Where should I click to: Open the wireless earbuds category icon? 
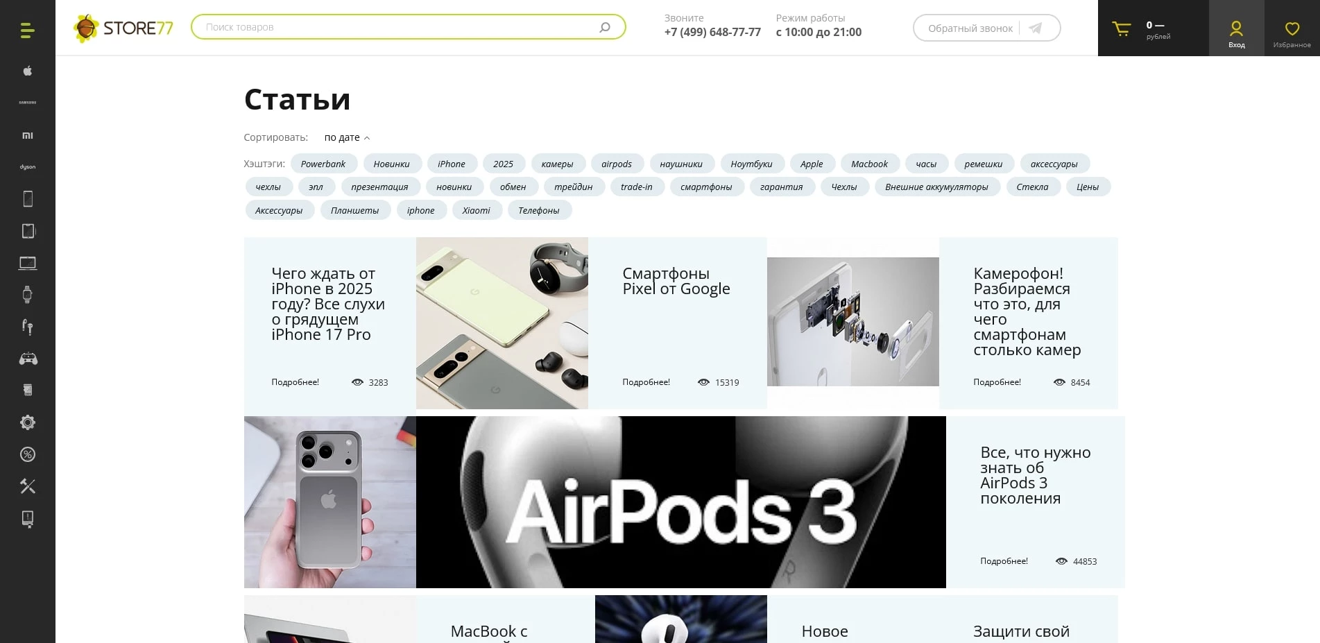point(27,327)
